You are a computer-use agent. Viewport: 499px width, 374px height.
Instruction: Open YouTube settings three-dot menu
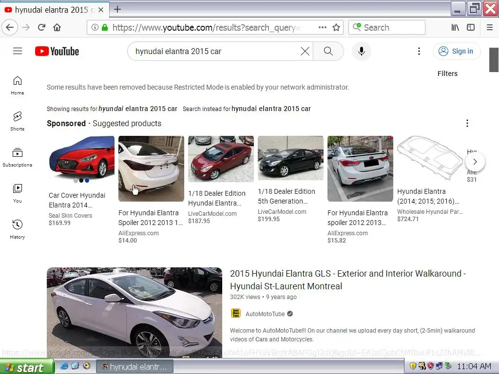(x=419, y=51)
